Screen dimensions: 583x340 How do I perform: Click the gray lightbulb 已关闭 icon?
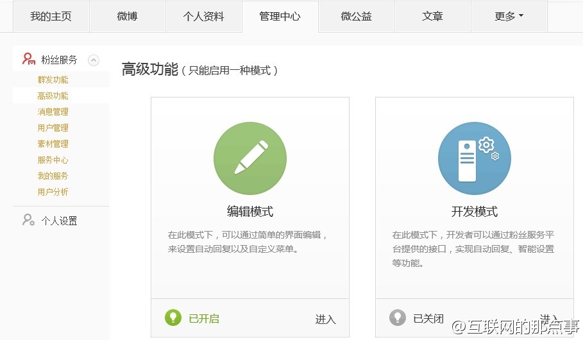pyautogui.click(x=398, y=318)
